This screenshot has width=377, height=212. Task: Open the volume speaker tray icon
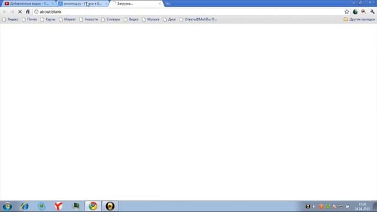click(314, 206)
